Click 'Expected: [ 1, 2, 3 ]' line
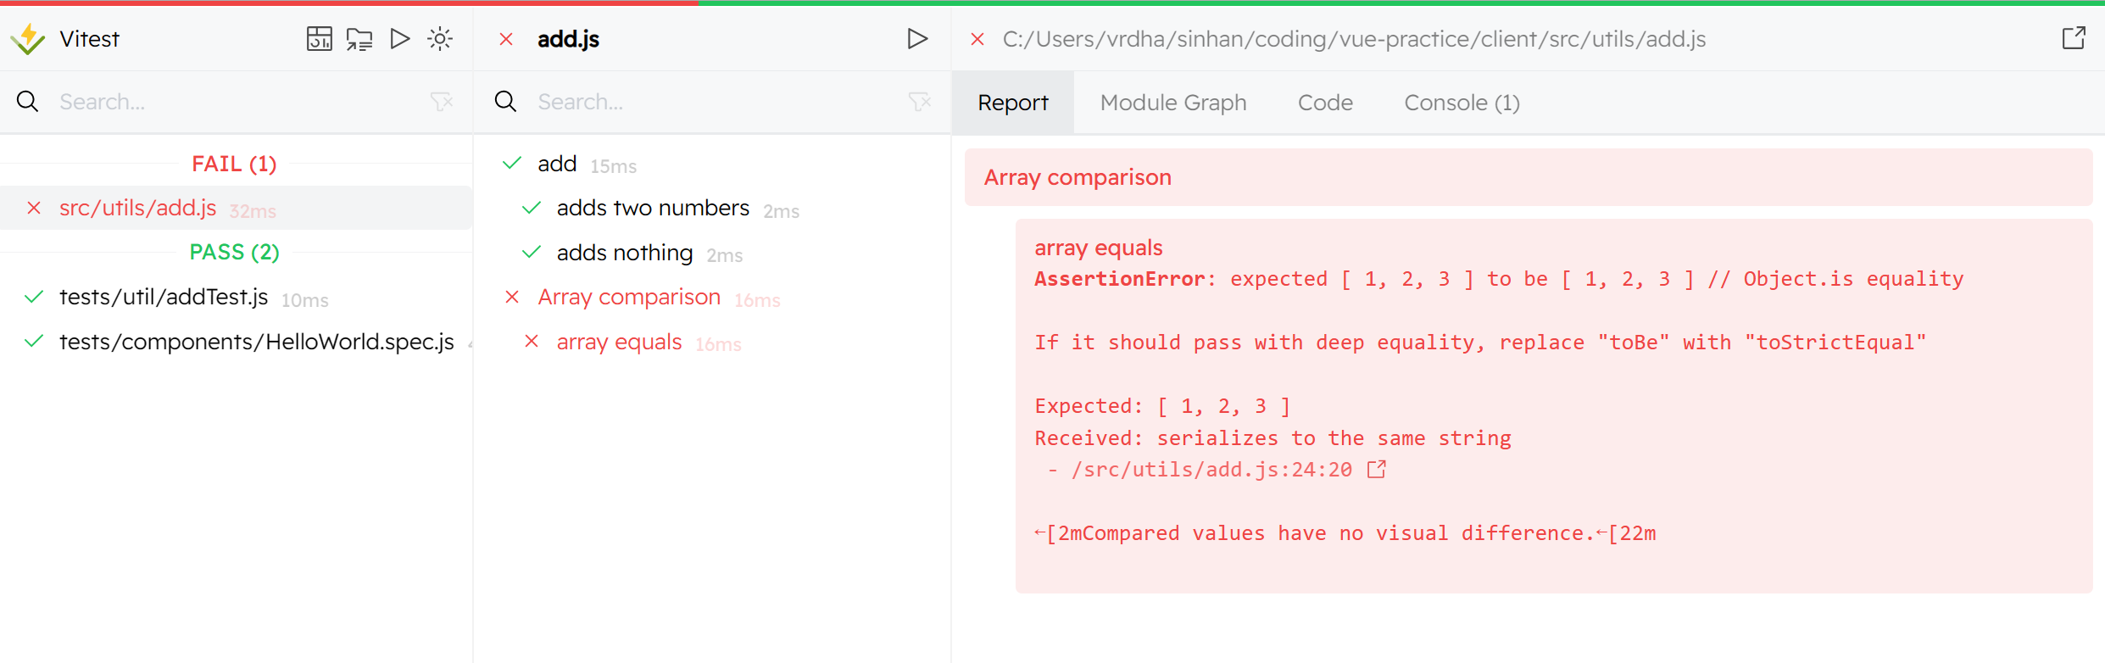The height and width of the screenshot is (663, 2105). [1162, 406]
